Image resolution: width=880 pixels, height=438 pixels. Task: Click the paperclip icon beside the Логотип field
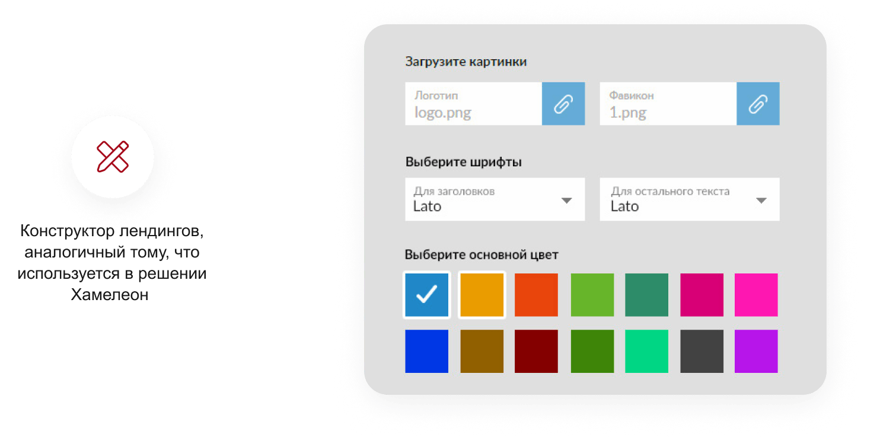click(563, 104)
